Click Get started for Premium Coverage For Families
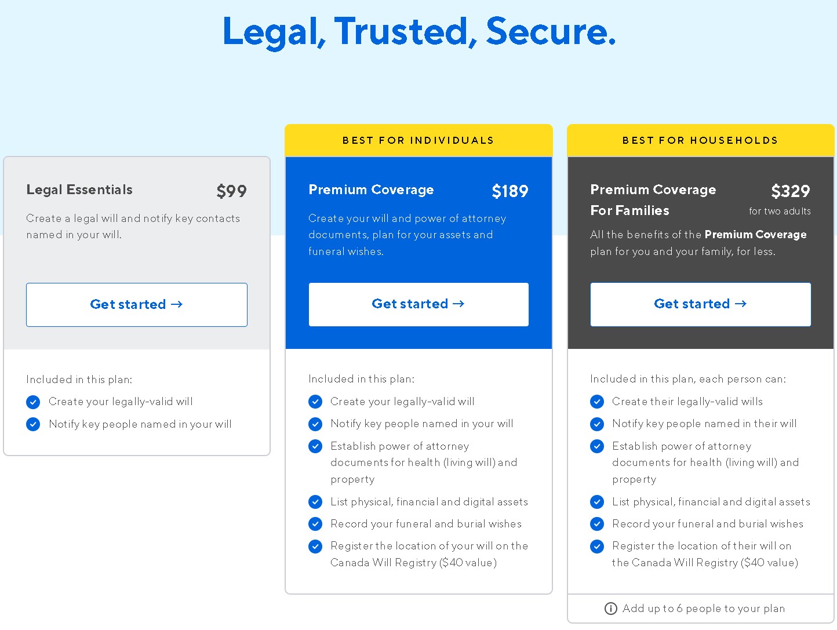 [x=700, y=304]
